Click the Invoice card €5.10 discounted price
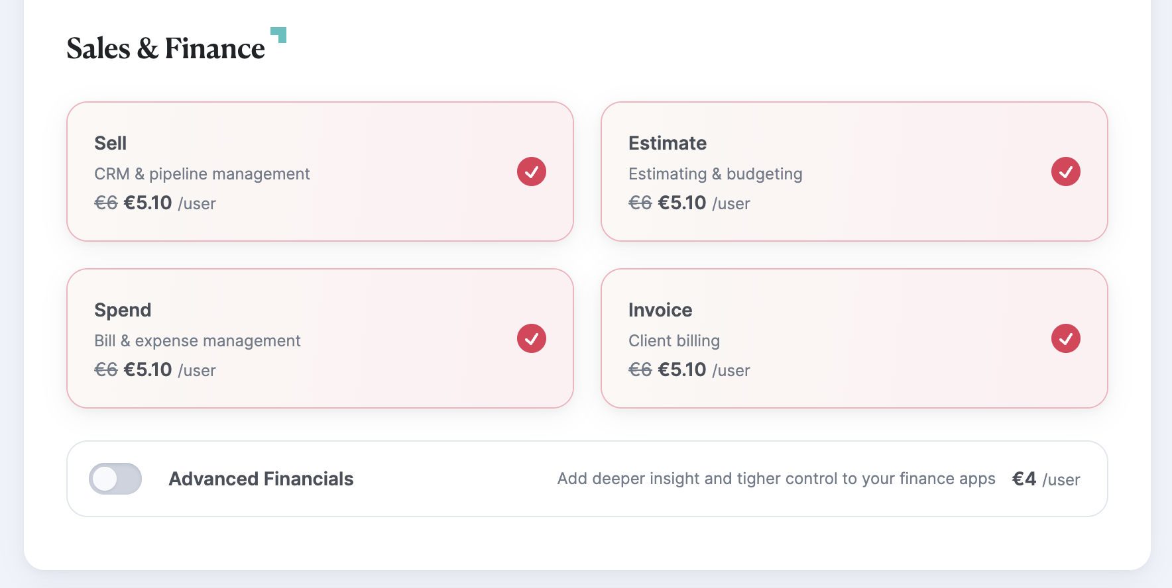1172x588 pixels. 682,369
